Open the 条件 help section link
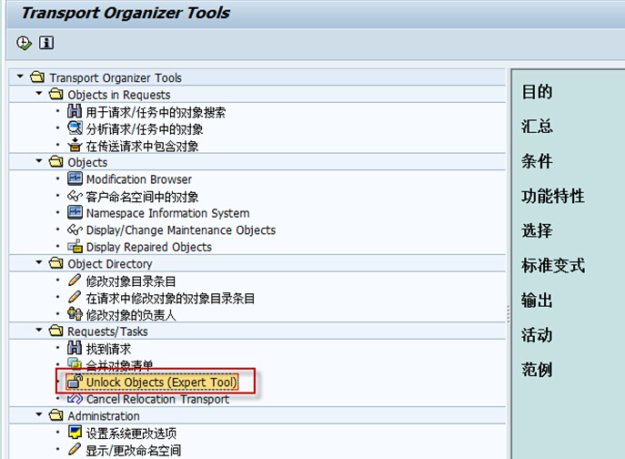 537,161
